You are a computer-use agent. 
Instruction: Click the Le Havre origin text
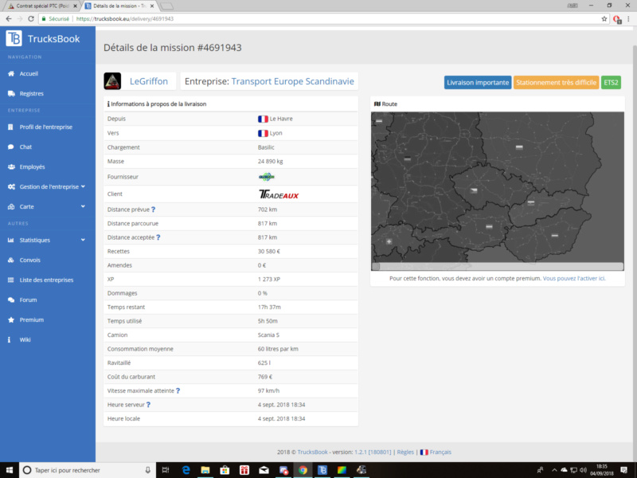[x=281, y=119]
